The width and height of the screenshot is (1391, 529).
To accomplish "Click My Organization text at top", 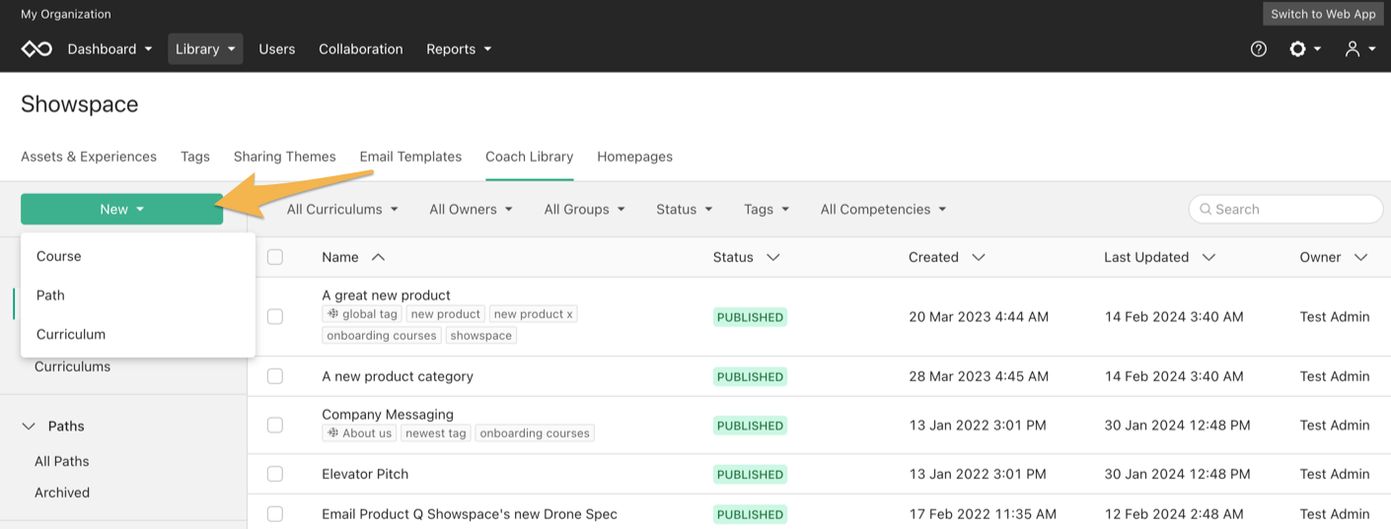I will (x=66, y=14).
